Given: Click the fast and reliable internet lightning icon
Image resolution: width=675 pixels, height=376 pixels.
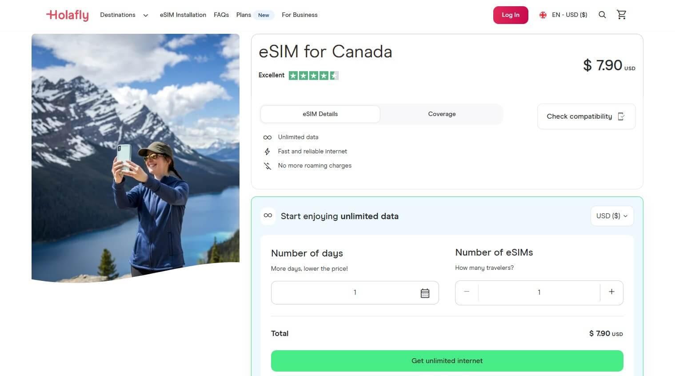Looking at the screenshot, I should click(268, 151).
